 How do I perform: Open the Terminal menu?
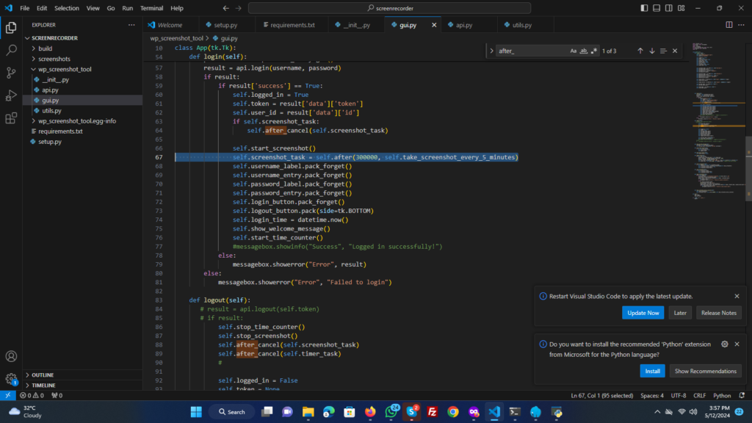(x=152, y=8)
